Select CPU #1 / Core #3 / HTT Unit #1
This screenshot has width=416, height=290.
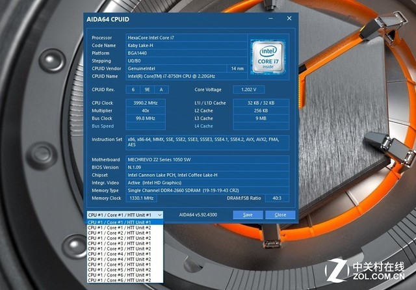[x=125, y=243]
